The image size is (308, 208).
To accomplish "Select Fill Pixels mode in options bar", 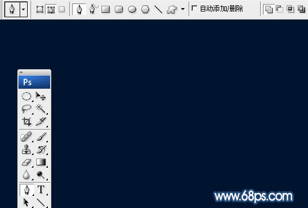I will pos(62,9).
